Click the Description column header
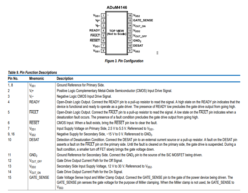248x193 pixels. point(65,78)
